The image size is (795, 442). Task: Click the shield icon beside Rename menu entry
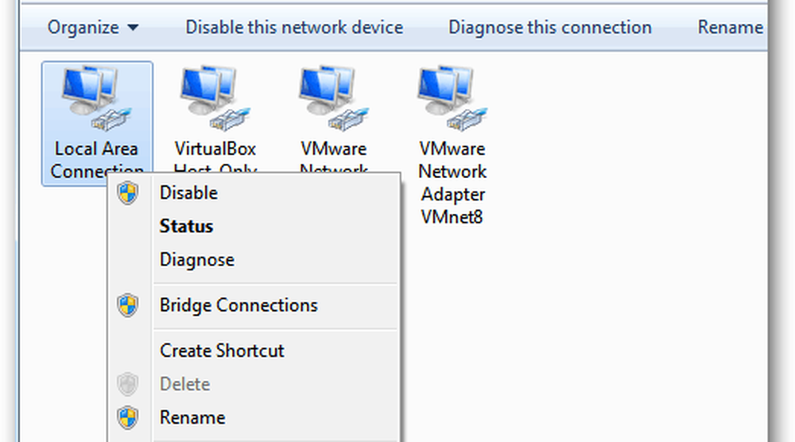128,418
